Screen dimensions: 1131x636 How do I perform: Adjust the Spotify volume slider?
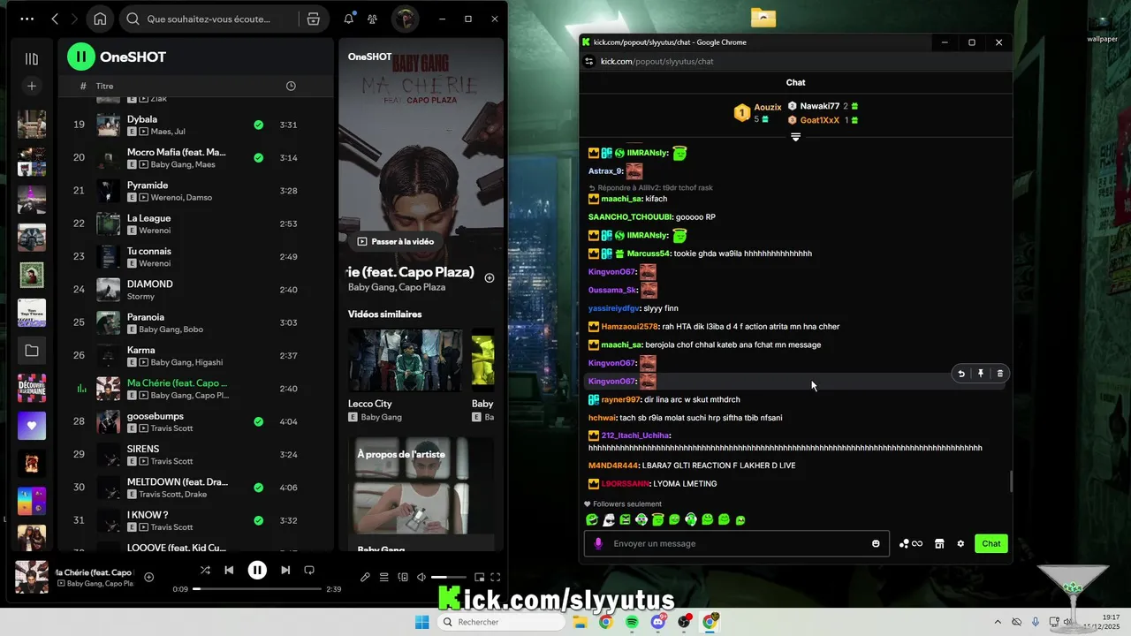[x=449, y=577]
